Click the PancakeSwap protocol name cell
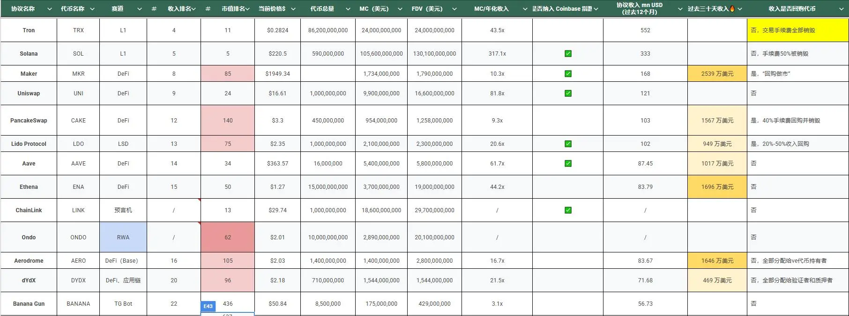 click(29, 121)
